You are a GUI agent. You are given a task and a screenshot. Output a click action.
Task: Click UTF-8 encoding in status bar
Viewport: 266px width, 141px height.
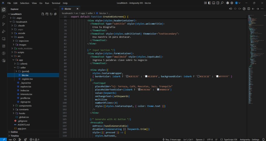[x=210, y=139]
